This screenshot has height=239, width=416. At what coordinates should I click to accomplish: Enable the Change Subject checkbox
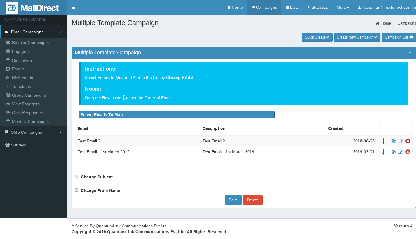(x=76, y=176)
